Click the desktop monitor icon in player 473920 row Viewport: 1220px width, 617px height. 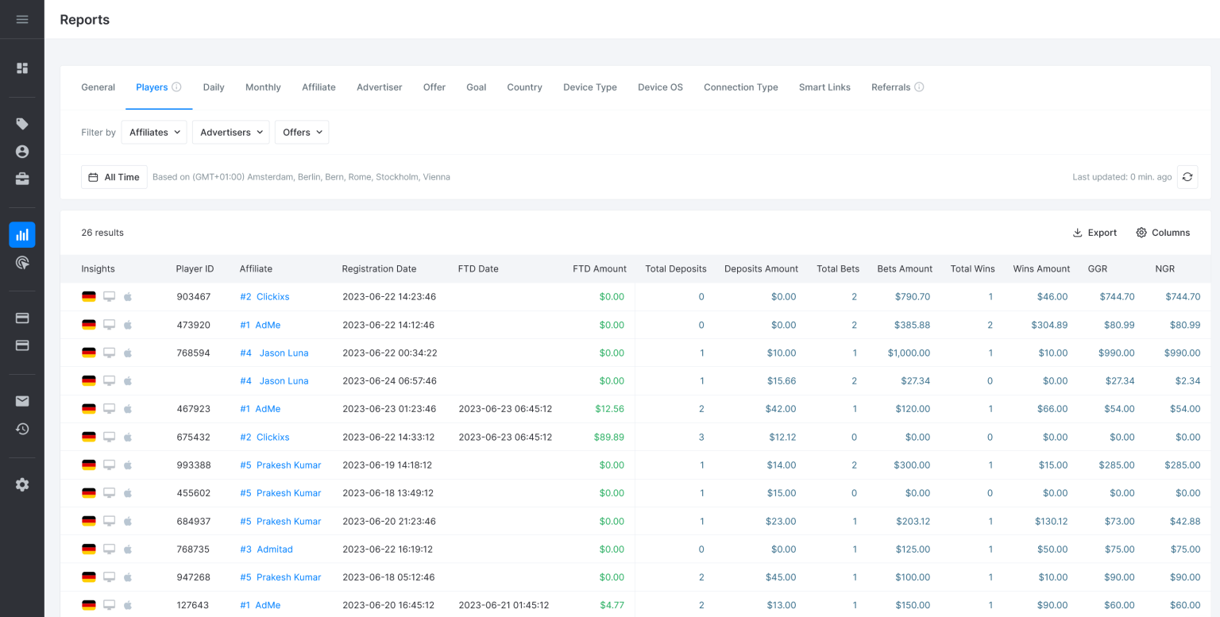[109, 325]
